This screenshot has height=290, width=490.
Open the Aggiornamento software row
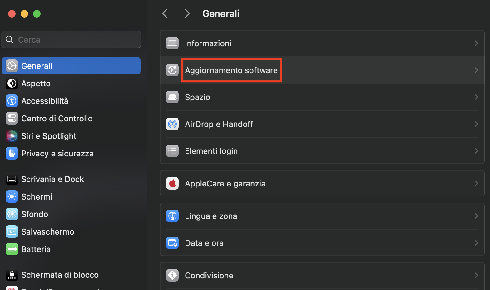322,70
